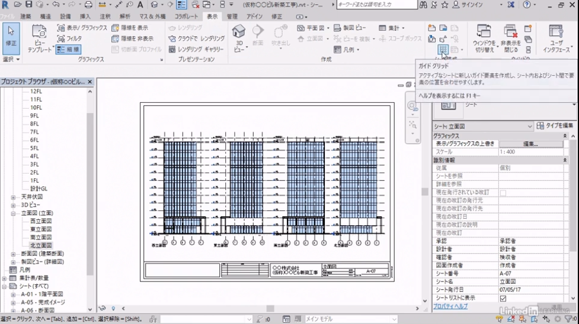Toggle the 細線 thin lines button
The image size is (579, 324).
(x=69, y=50)
